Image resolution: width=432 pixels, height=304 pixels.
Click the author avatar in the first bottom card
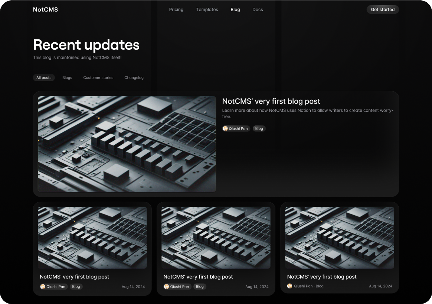43,287
